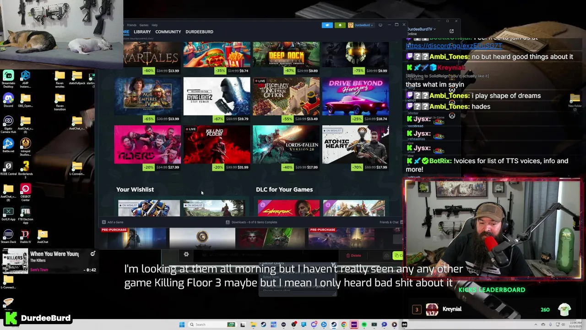Open Intrepid Studios shortcut
Screen dimensions: 586x330
coord(26,148)
